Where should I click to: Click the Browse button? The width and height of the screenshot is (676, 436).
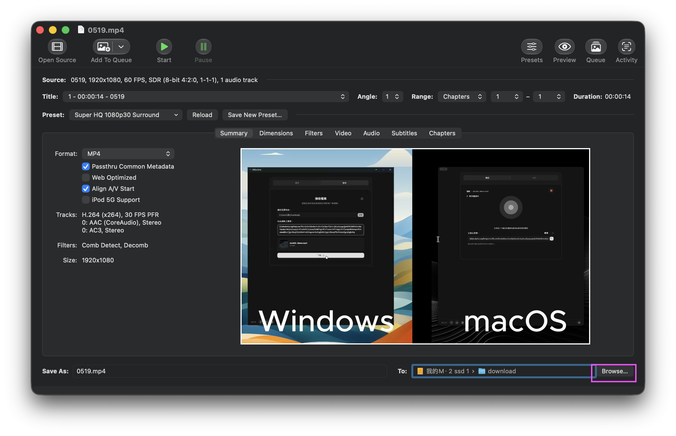615,371
